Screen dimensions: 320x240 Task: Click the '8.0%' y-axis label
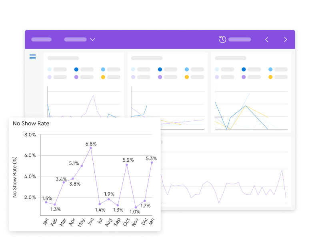tap(30, 135)
